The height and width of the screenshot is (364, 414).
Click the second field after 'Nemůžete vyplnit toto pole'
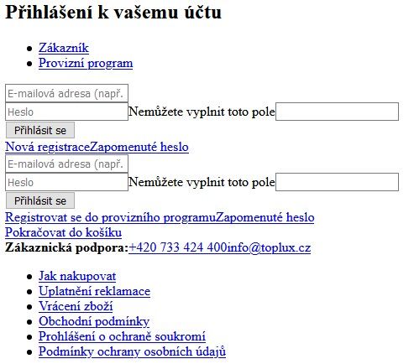(x=337, y=182)
